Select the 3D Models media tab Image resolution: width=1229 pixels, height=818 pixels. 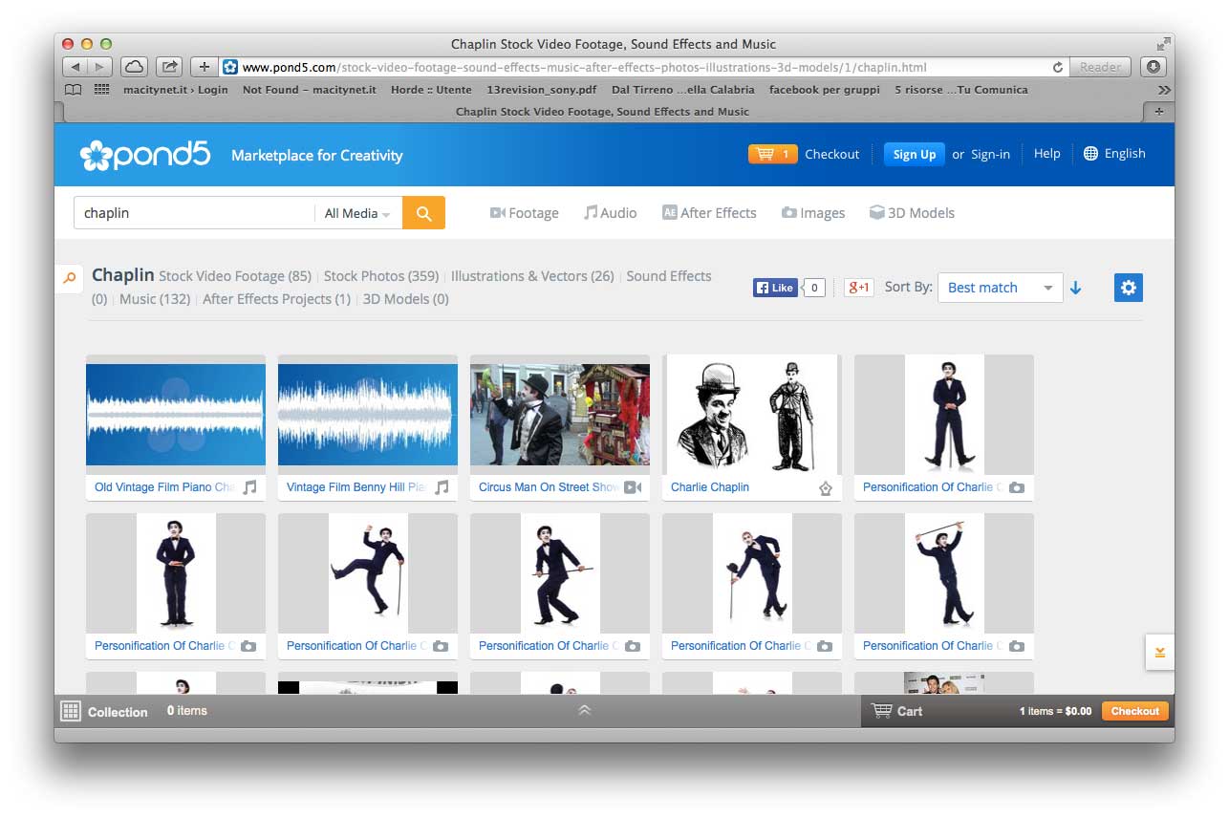click(912, 213)
